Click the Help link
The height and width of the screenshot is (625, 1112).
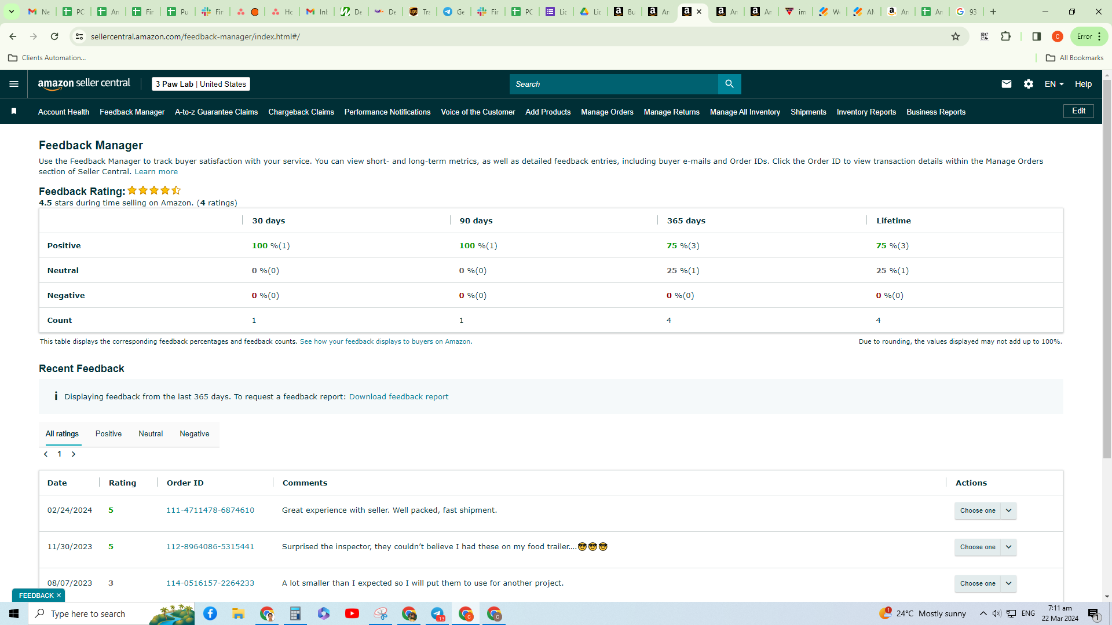pyautogui.click(x=1083, y=84)
